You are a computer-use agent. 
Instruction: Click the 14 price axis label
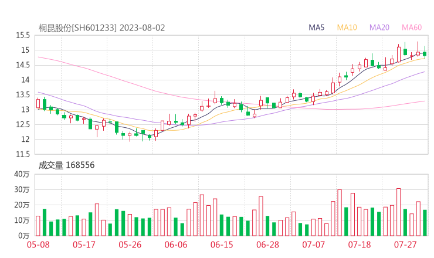point(25,80)
